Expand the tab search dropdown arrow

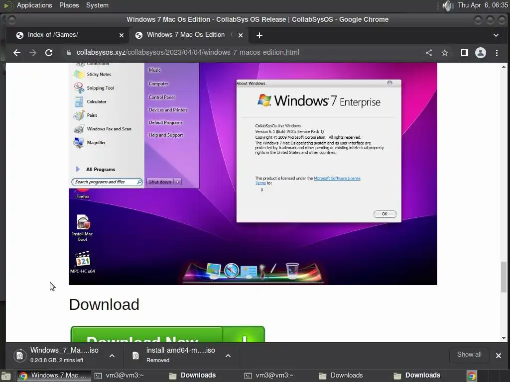(496, 35)
